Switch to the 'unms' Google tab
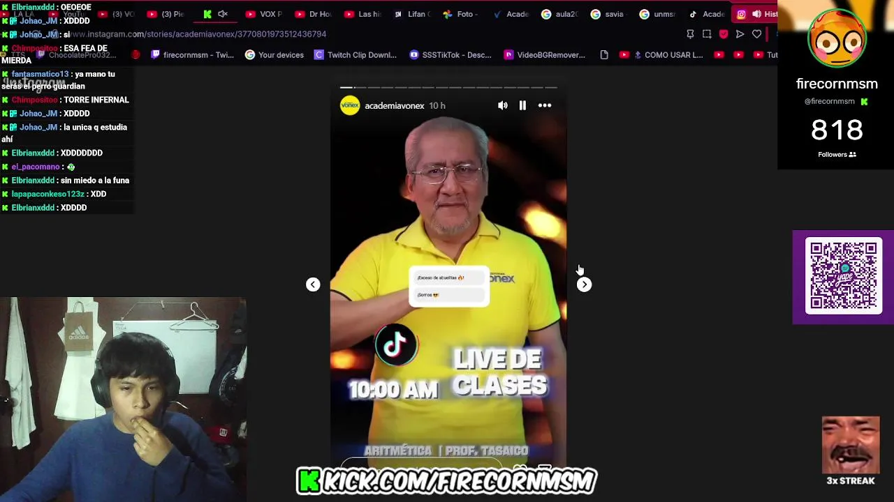 657,14
